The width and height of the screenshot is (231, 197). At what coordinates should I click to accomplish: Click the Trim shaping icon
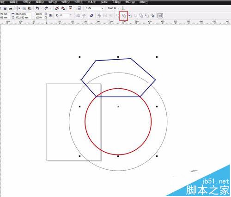tap(124, 16)
